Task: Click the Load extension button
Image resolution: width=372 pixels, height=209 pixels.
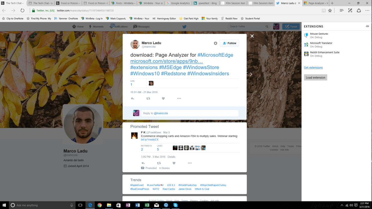Action: pyautogui.click(x=315, y=78)
